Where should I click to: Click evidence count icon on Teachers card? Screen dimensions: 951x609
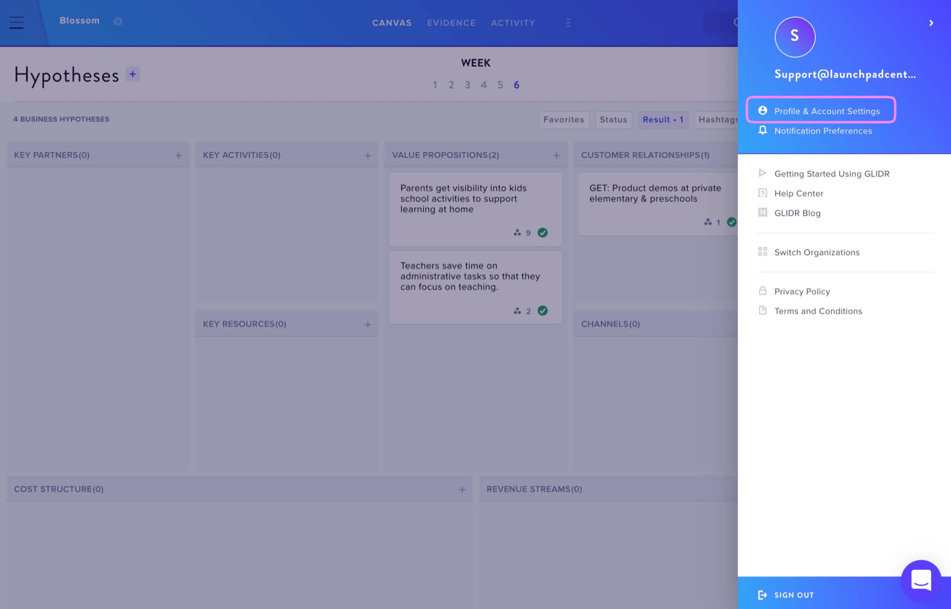pyautogui.click(x=517, y=311)
